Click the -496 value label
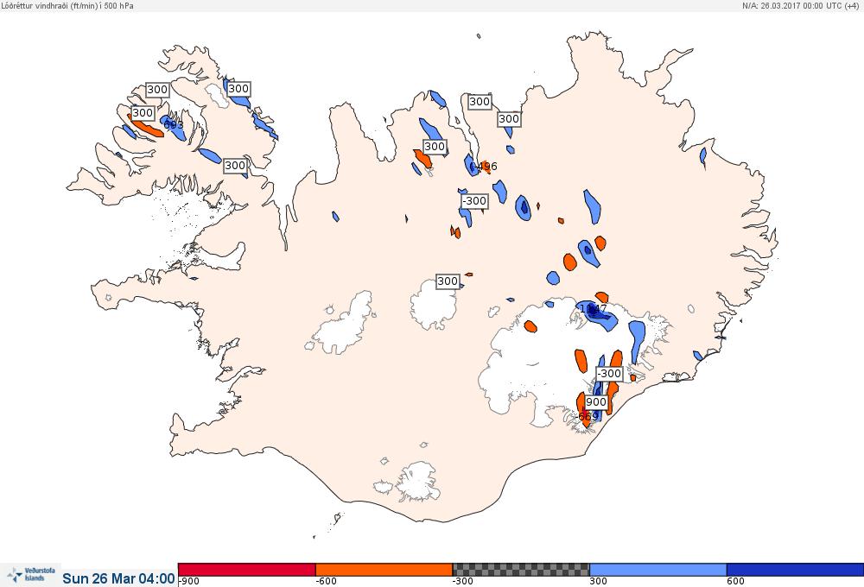The width and height of the screenshot is (864, 587). pos(486,167)
